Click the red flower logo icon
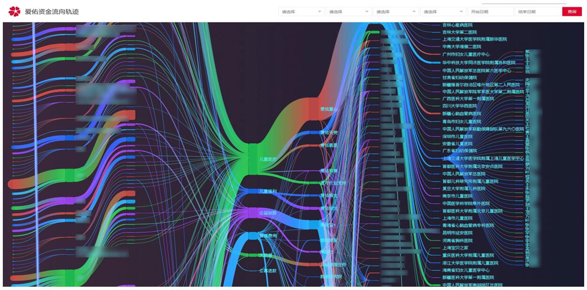 [15, 11]
